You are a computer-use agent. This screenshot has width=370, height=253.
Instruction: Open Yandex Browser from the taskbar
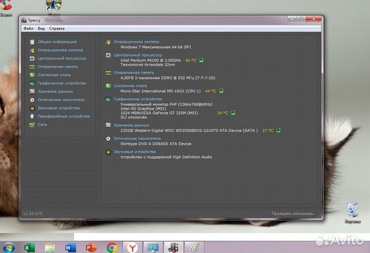(133, 247)
